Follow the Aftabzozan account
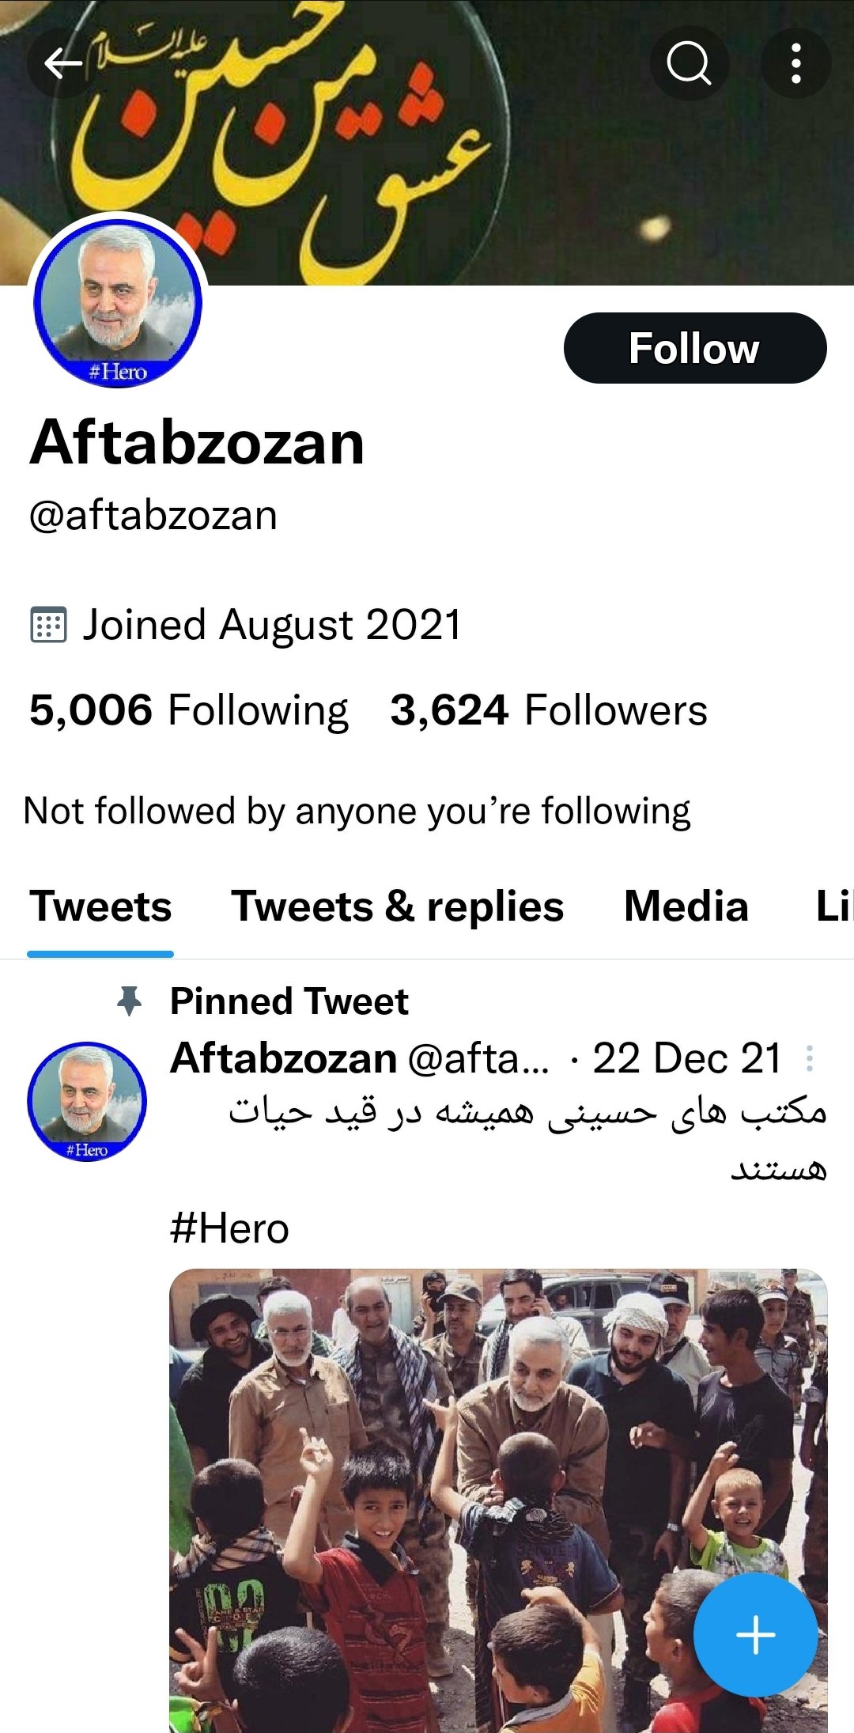Screen dimensions: 854x1733 pyautogui.click(x=695, y=348)
